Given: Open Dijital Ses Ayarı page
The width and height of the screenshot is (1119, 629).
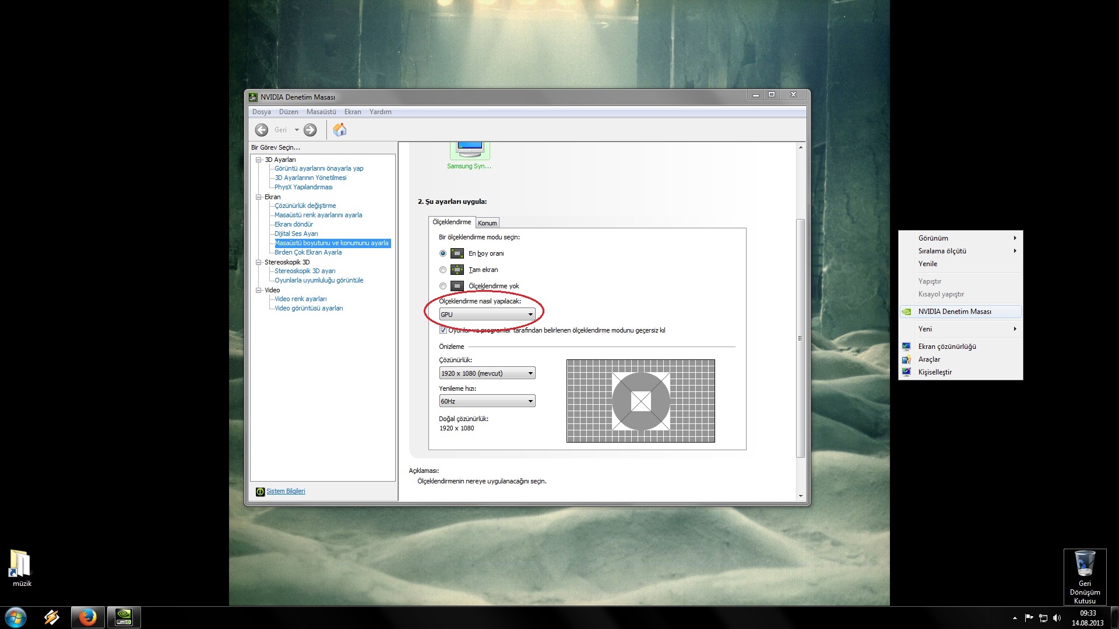Looking at the screenshot, I should pos(296,234).
